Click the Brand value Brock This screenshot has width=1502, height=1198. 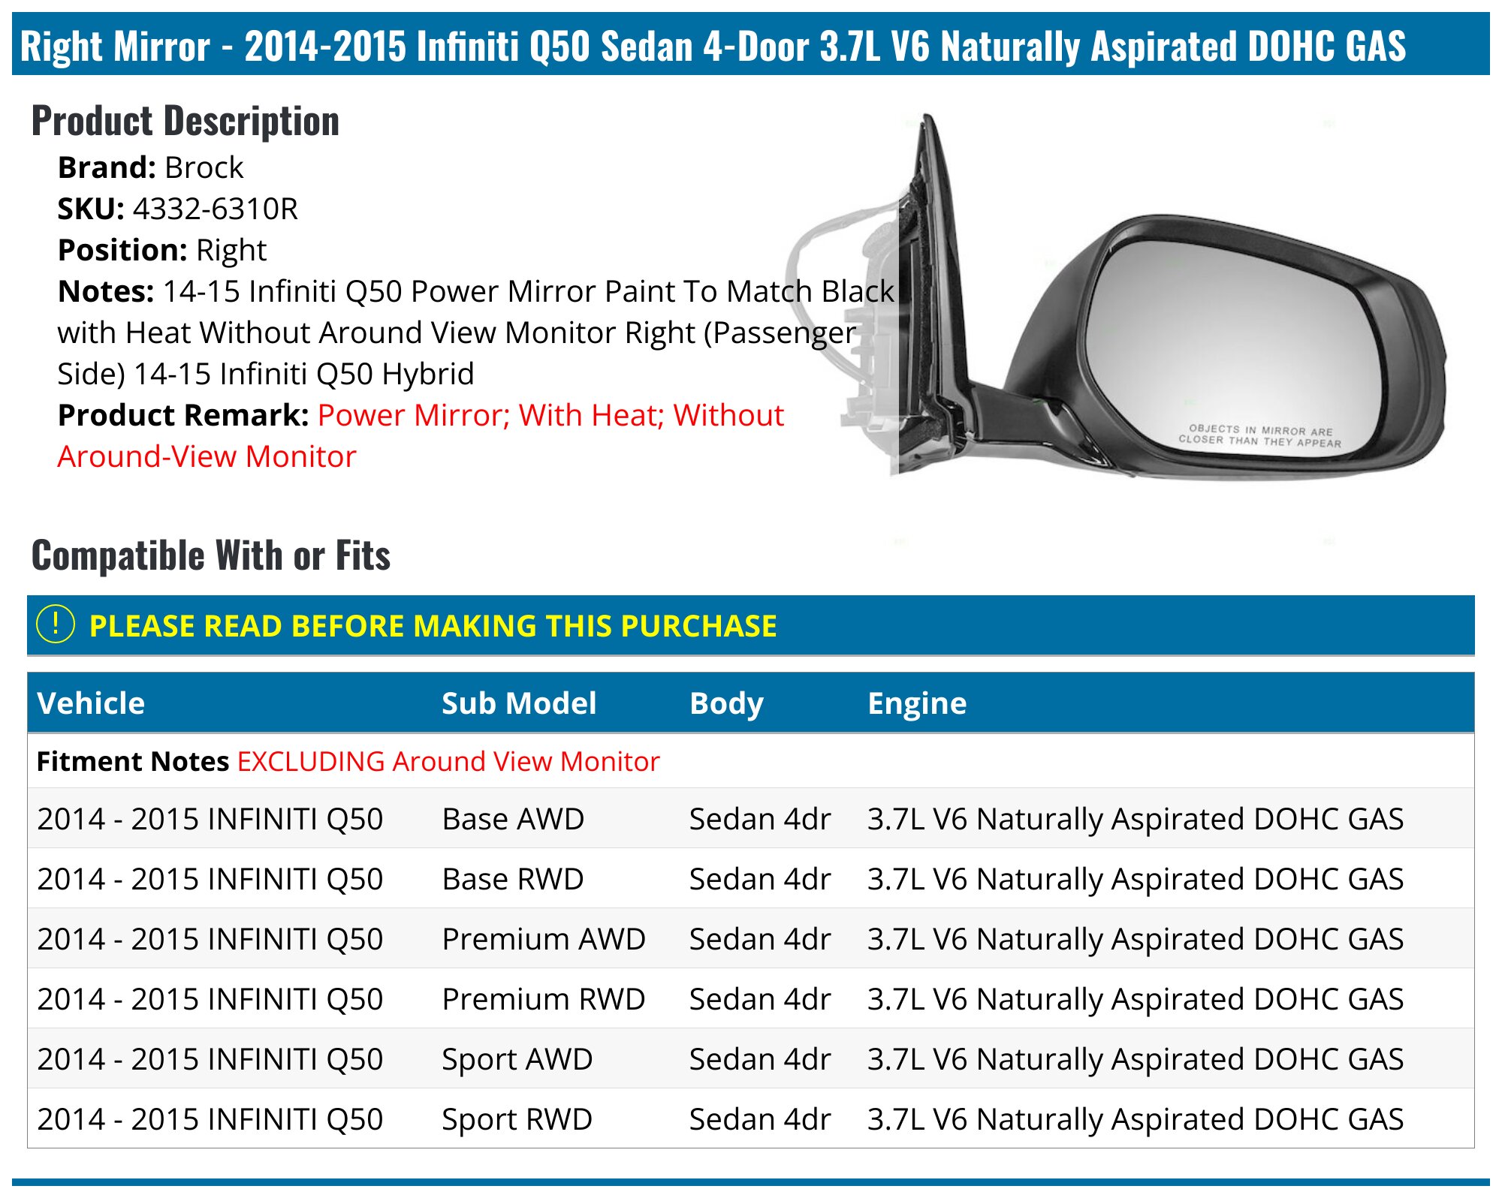(x=204, y=167)
